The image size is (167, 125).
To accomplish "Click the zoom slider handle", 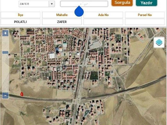I will [5, 52].
